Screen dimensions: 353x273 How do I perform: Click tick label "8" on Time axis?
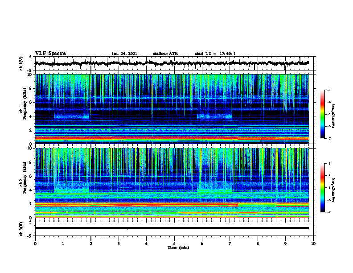click(258, 244)
